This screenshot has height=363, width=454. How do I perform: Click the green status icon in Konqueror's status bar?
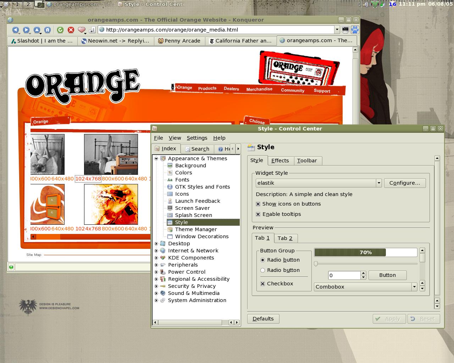coord(11,267)
